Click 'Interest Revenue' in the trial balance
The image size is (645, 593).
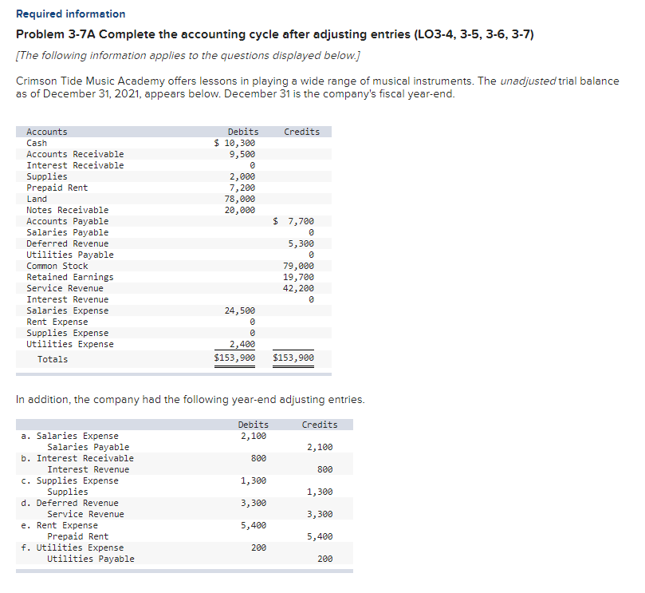(68, 299)
